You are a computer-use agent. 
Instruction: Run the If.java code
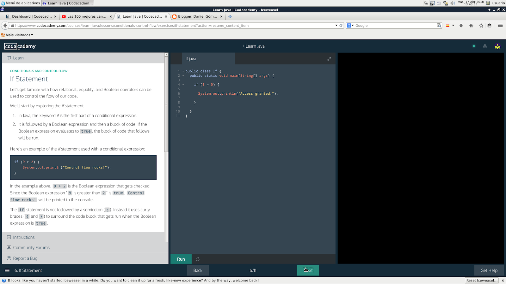tap(181, 259)
